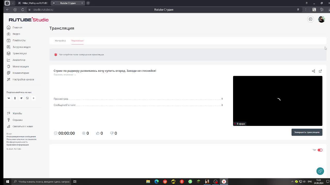Open the QR code toolbar icon
330x185 pixels.
point(314,10)
